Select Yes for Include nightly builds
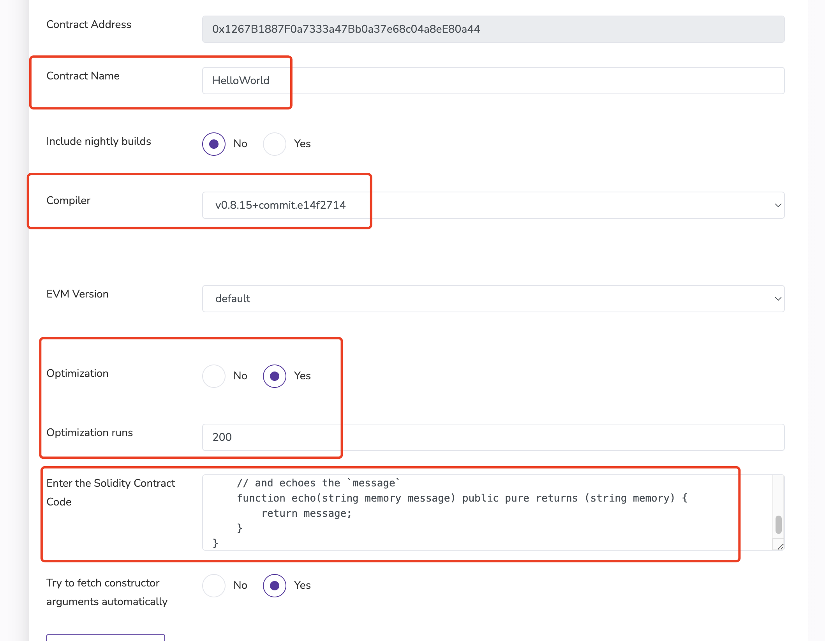 275,144
